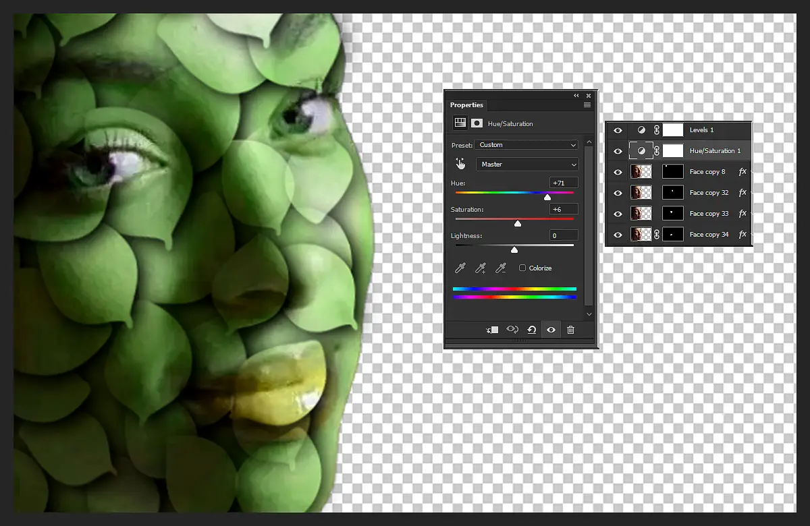Click the Hue value field showing +71
Viewport: 810px width, 526px height.
[x=564, y=183]
